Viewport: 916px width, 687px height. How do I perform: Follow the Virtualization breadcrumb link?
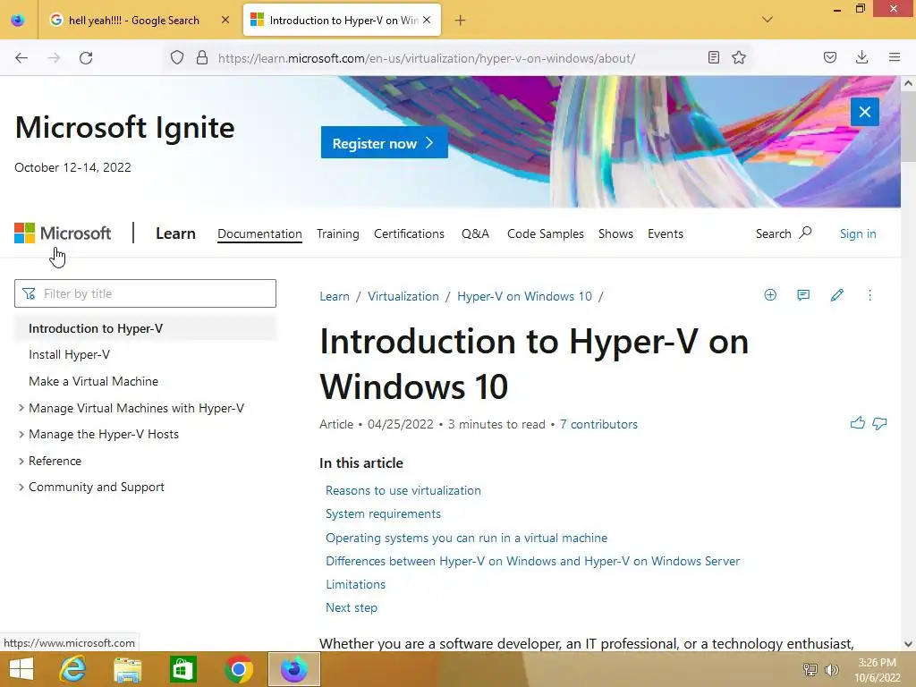(403, 296)
